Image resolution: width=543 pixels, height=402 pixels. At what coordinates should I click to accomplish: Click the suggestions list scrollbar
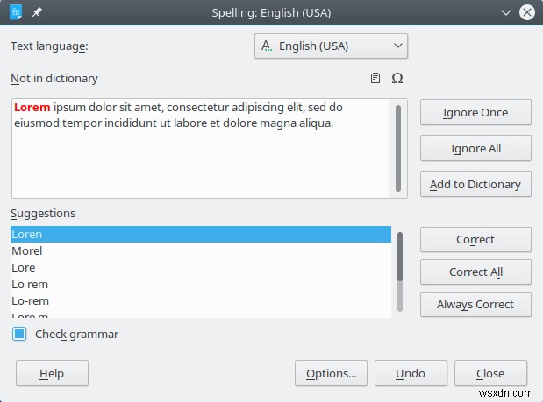400,272
